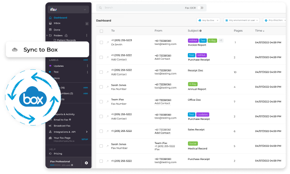Screen dimensions: 290x174
Task: Check the Annual Report row checkbox
Action: coord(101,87)
